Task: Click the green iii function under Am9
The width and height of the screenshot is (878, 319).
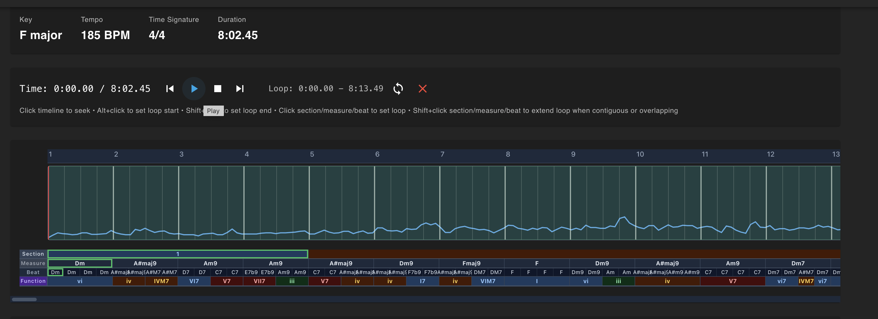Action: [292, 281]
